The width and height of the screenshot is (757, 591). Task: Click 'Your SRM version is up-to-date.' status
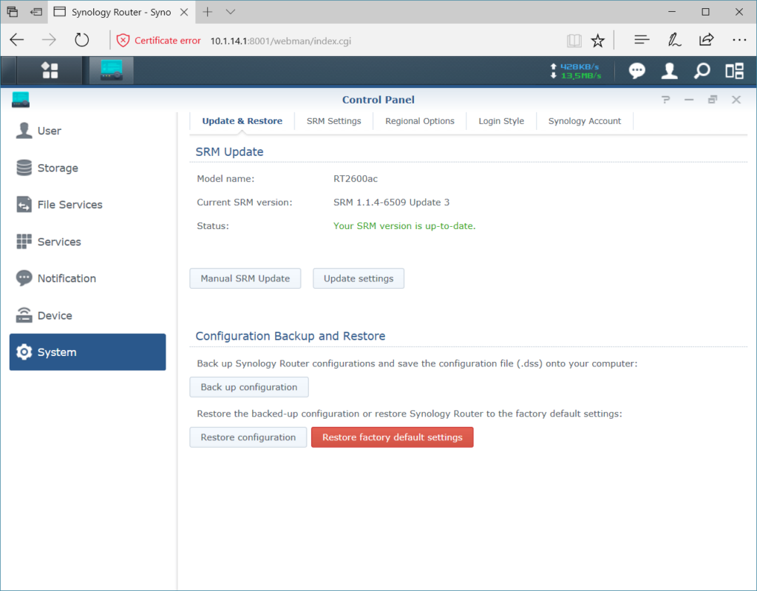click(404, 226)
